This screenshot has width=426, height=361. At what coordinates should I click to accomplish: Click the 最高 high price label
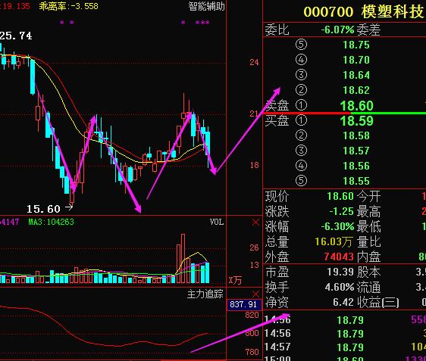(368, 211)
